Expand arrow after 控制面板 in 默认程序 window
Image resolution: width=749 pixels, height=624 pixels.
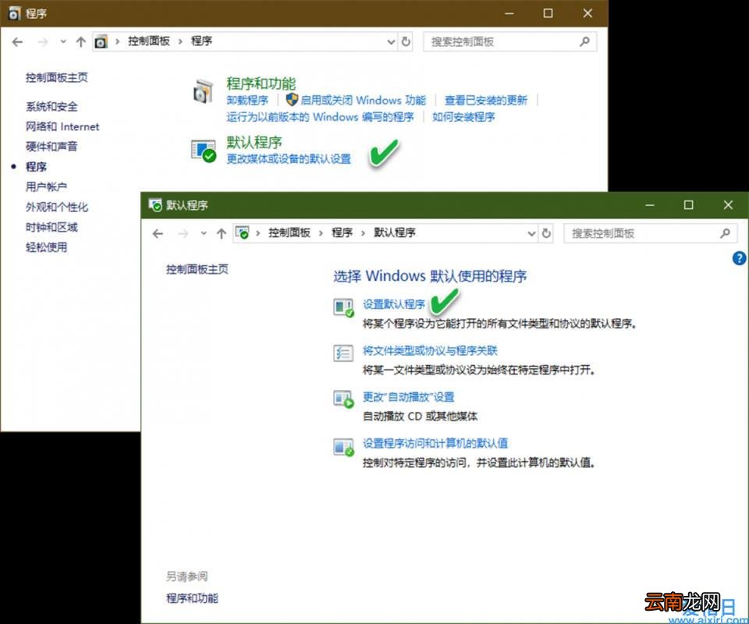coord(321,233)
